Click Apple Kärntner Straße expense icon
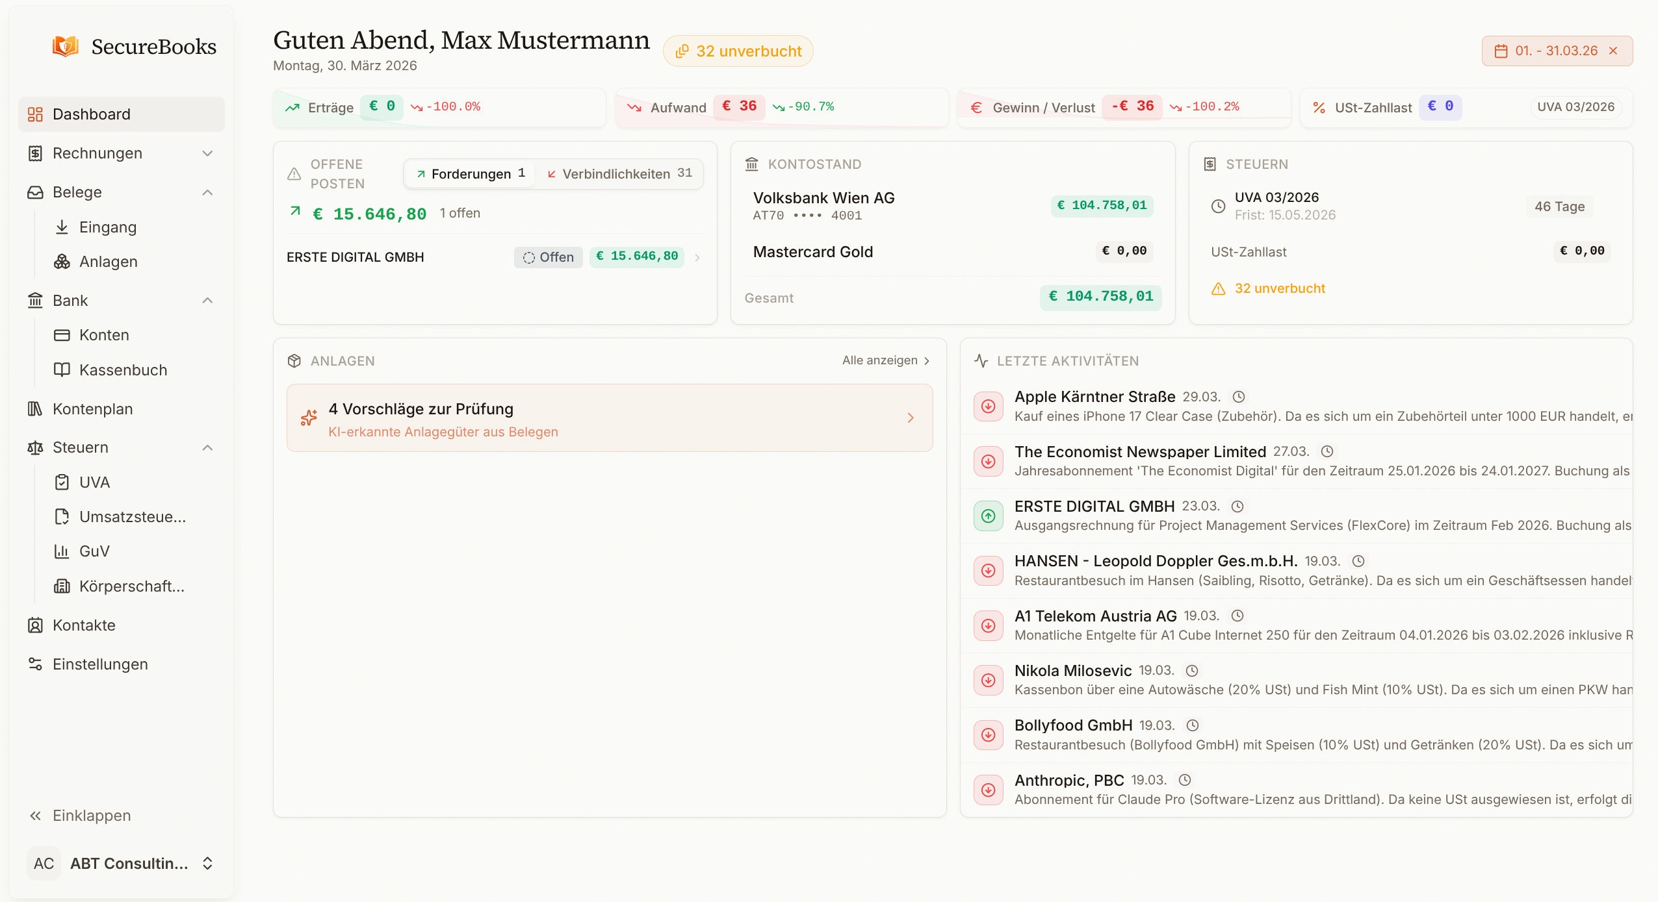 (x=988, y=407)
